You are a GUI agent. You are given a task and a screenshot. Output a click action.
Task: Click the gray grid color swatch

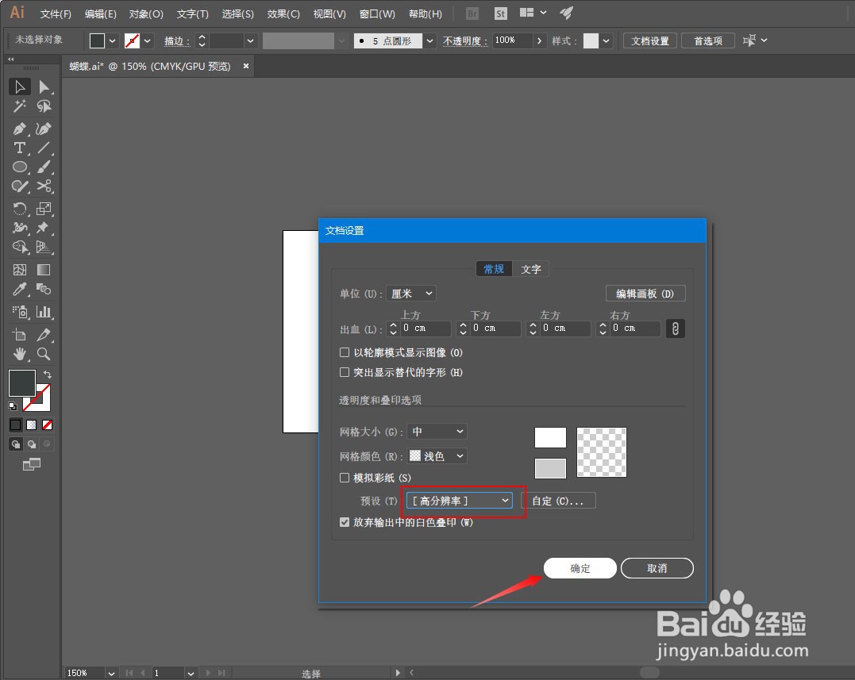pos(550,469)
